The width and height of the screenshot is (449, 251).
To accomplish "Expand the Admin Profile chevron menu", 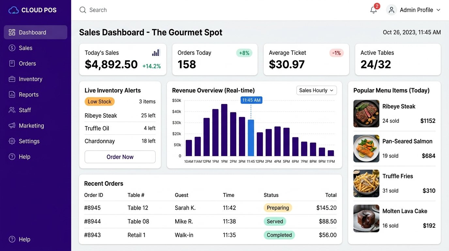I will 438,10.
